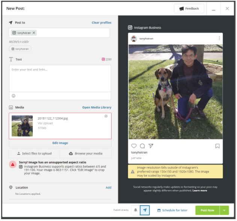Click the share paper plane icon in preview

151,146
